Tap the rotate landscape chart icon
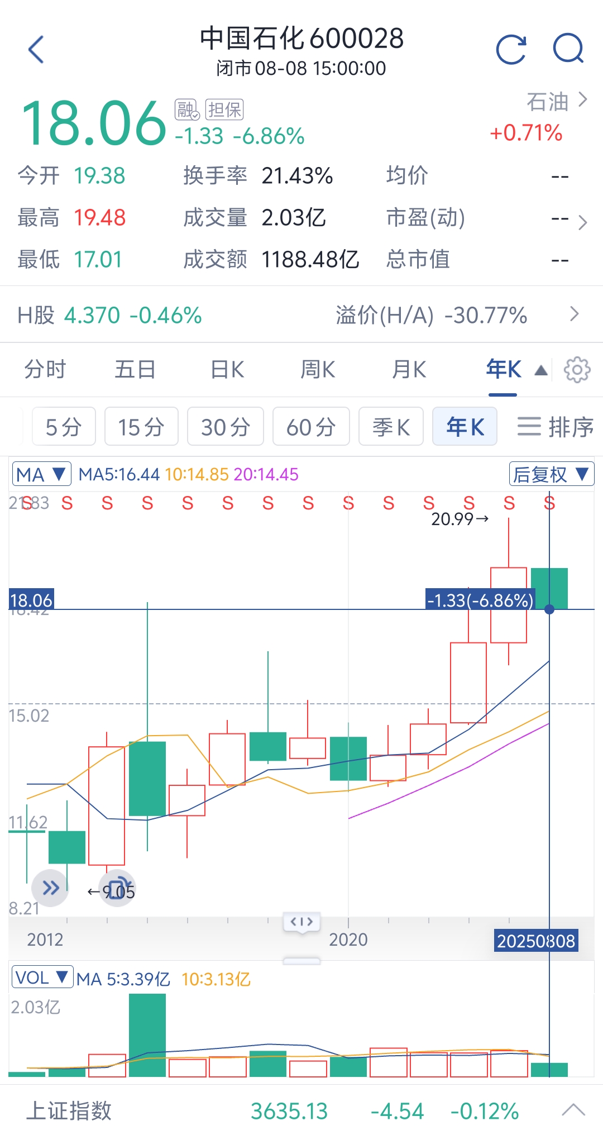Viewport: 603px width, 1135px height. point(118,888)
